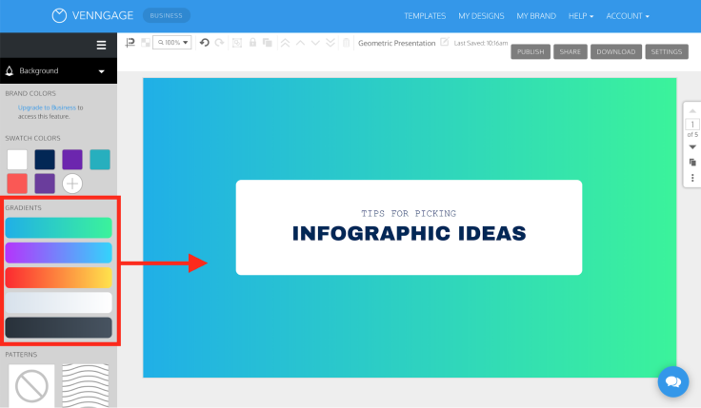Viewport: 701px width, 408px height.
Task: Open My Brand
Action: [536, 16]
